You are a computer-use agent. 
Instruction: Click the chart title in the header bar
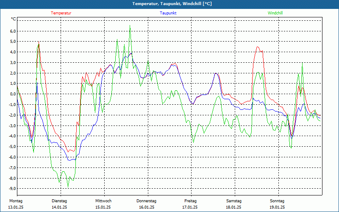tap(169, 4)
